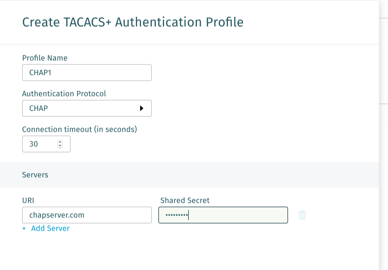Select the Profile Name field showing CHAP1
Image resolution: width=388 pixels, height=270 pixels.
click(x=87, y=72)
